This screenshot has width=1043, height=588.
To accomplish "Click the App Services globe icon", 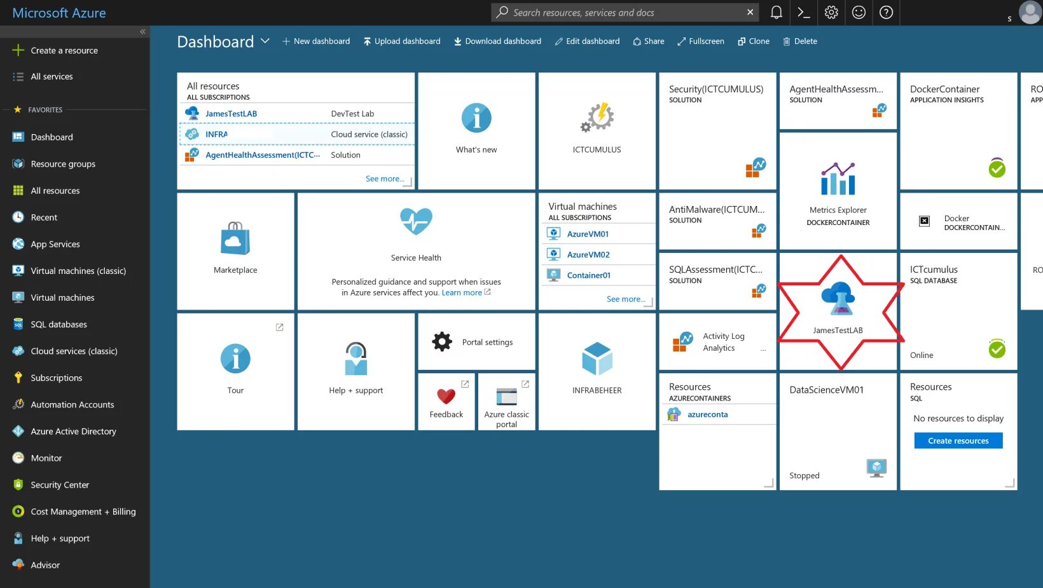I will click(18, 244).
